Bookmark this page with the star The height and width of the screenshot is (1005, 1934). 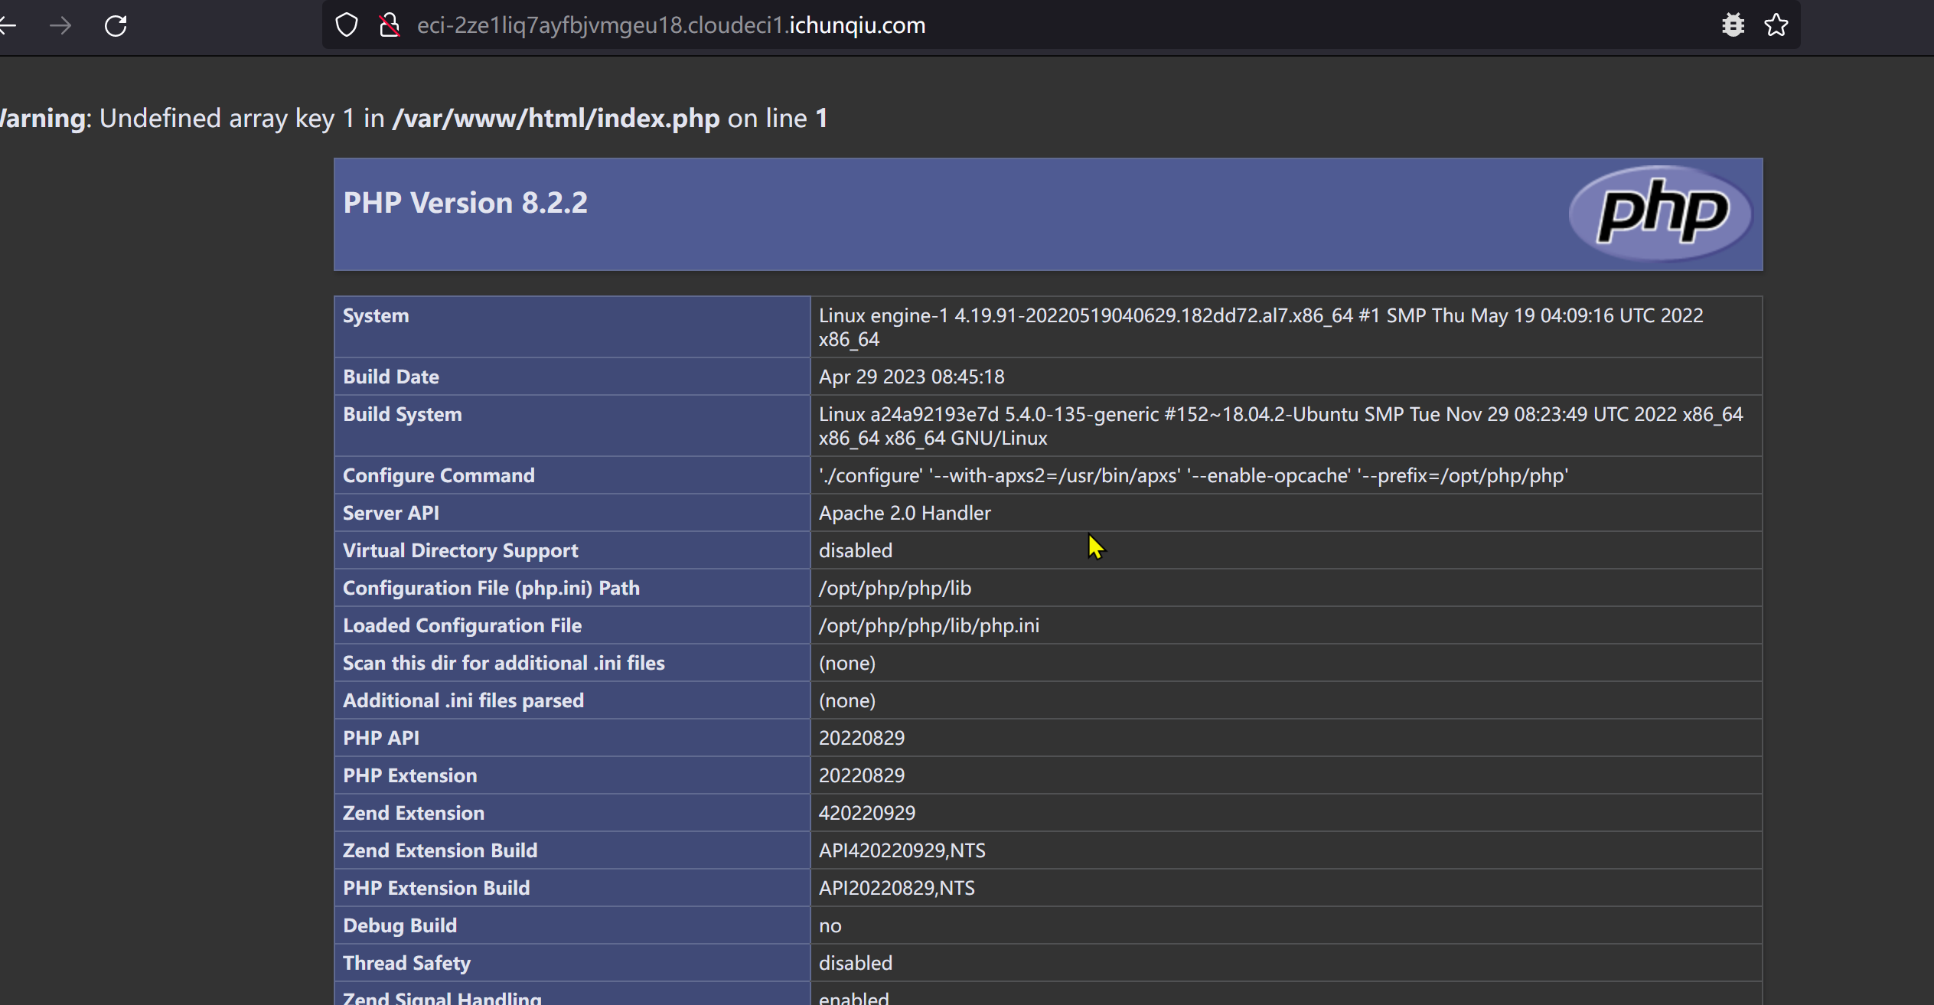coord(1776,25)
